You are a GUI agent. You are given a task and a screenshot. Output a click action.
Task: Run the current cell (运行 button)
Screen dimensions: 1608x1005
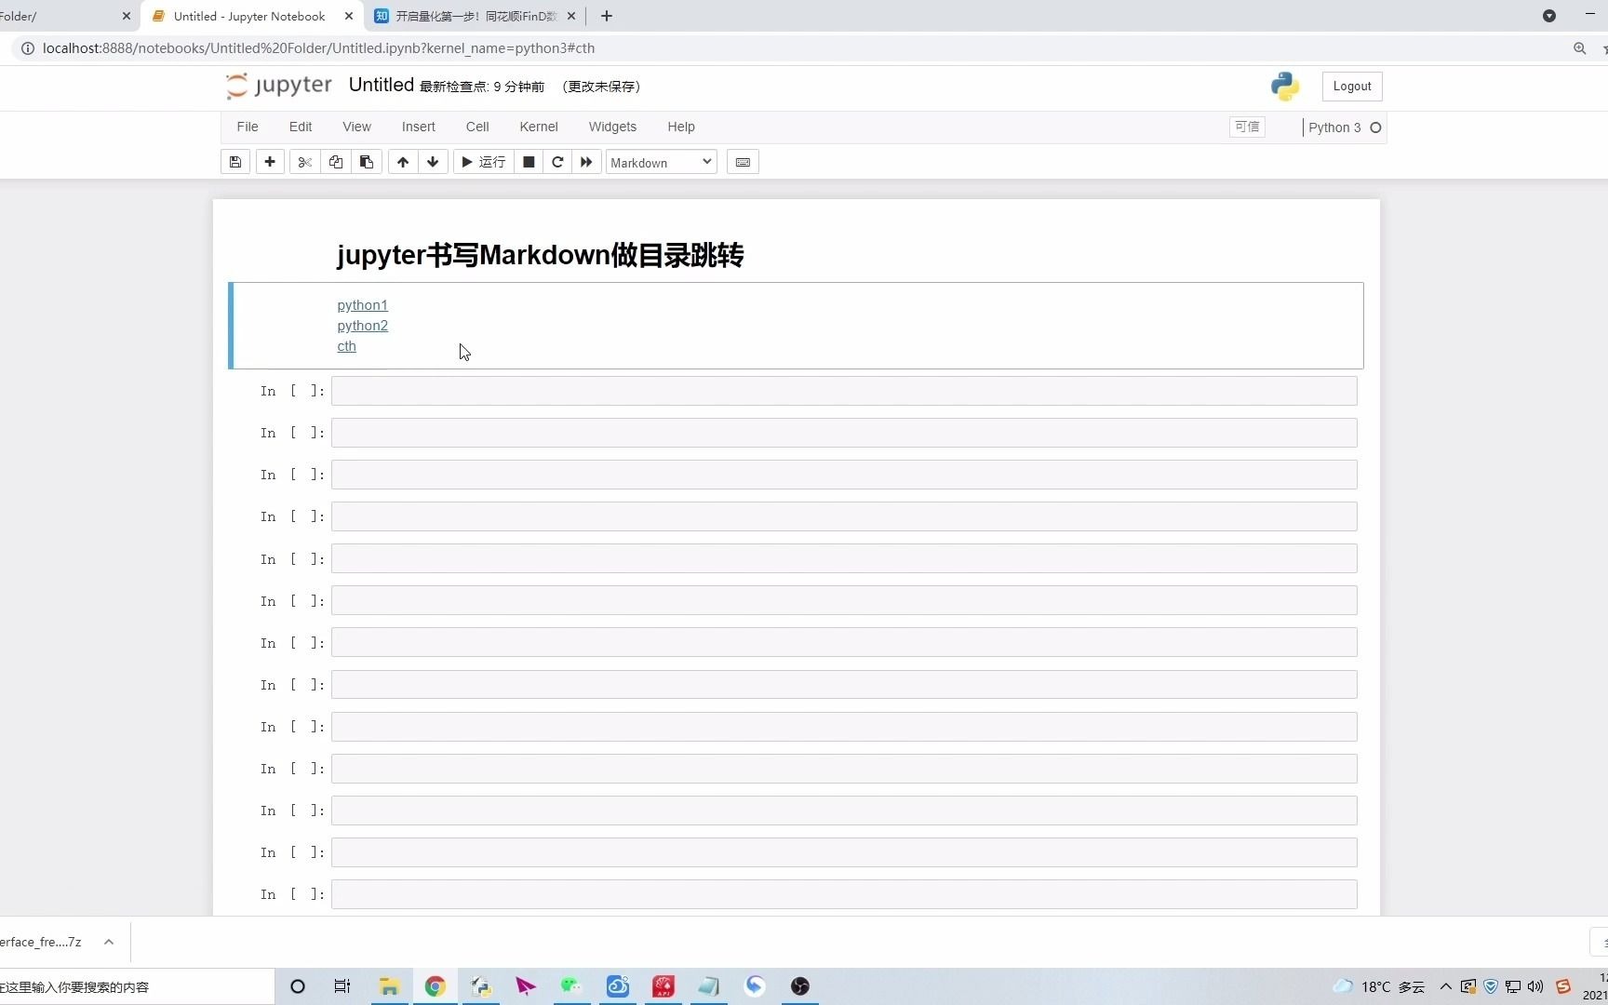pyautogui.click(x=483, y=162)
